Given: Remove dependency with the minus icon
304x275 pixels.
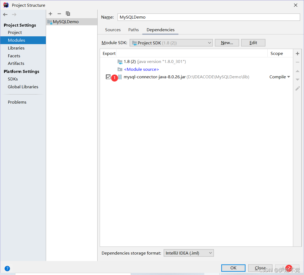Looking at the screenshot, I should (x=298, y=62).
